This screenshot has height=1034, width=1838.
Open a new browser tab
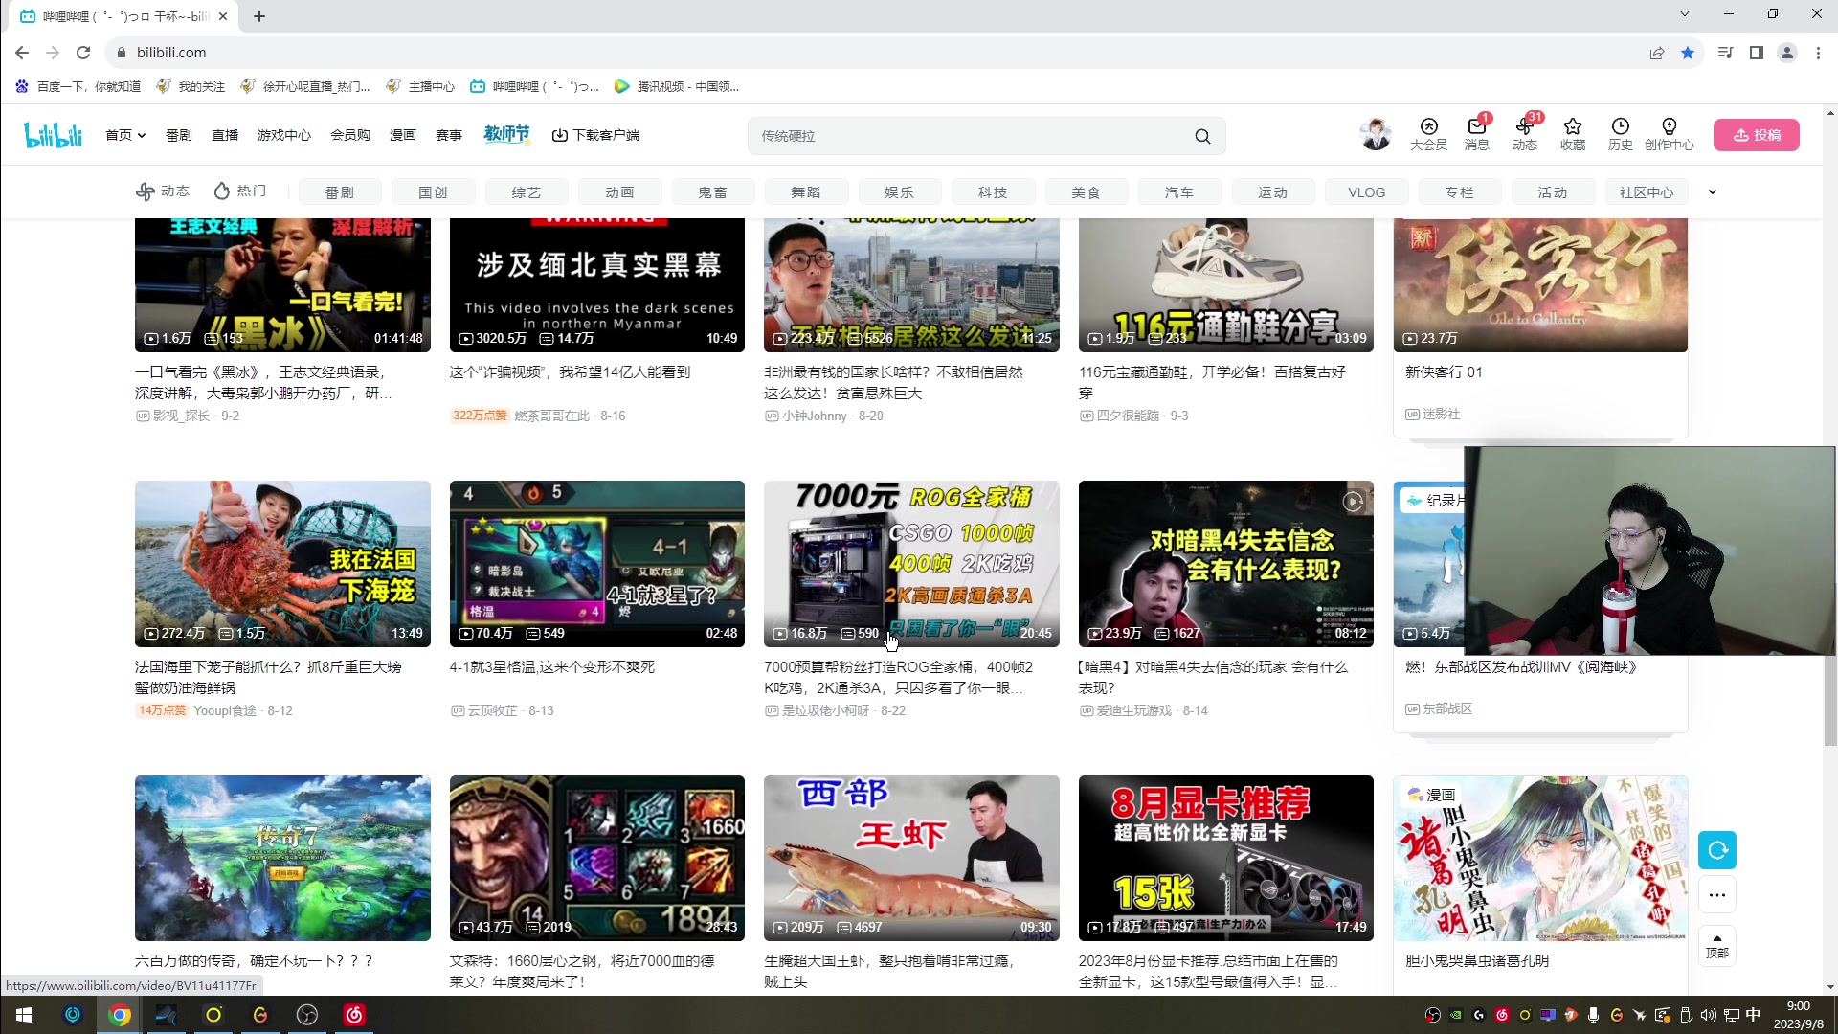coord(259,16)
